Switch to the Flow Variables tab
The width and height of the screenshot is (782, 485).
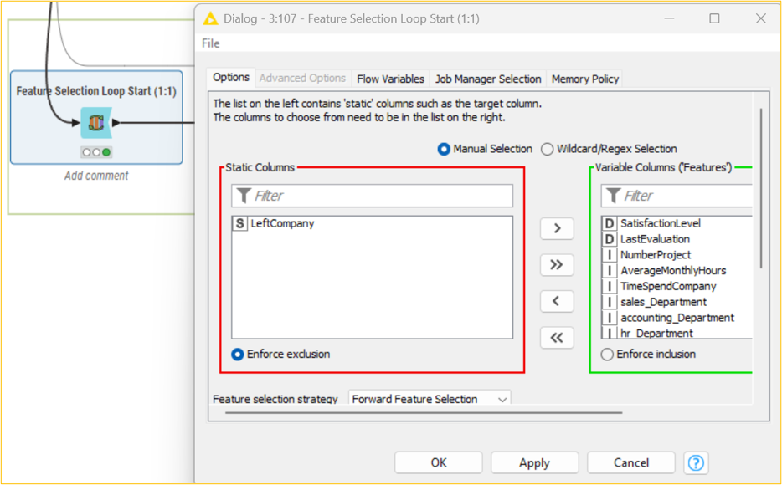[x=390, y=79]
